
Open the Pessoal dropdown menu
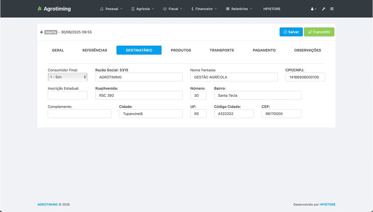tap(111, 9)
